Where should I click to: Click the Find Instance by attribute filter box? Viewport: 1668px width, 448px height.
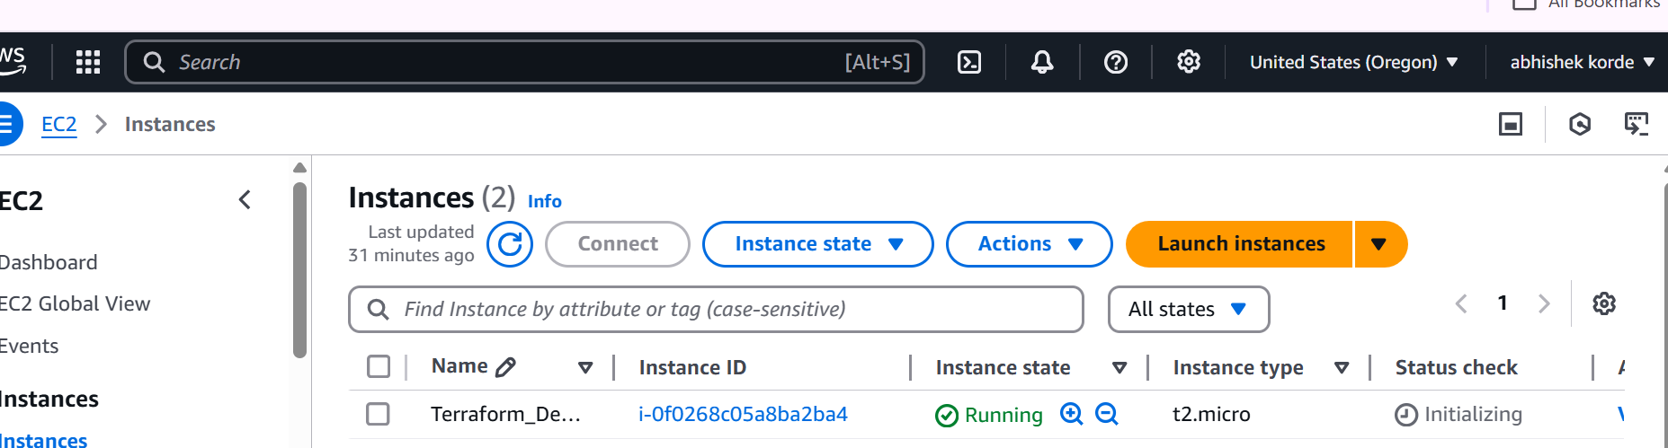click(x=716, y=309)
